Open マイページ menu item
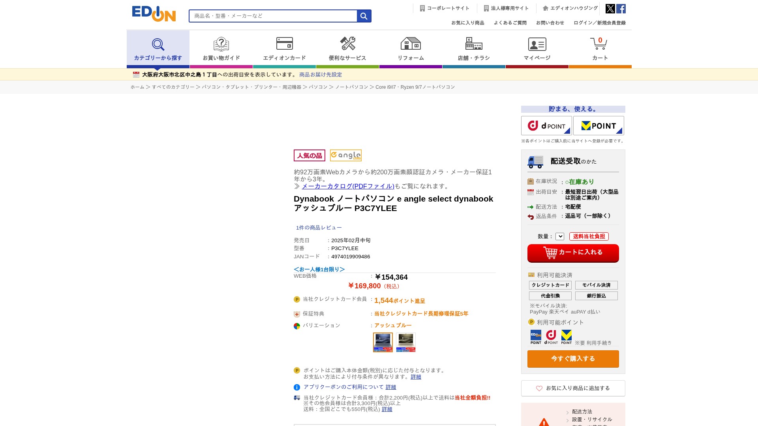 (x=537, y=49)
